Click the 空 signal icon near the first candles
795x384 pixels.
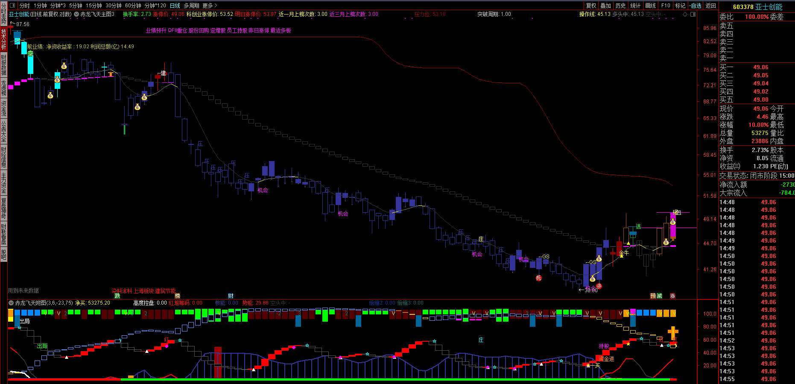[30, 54]
